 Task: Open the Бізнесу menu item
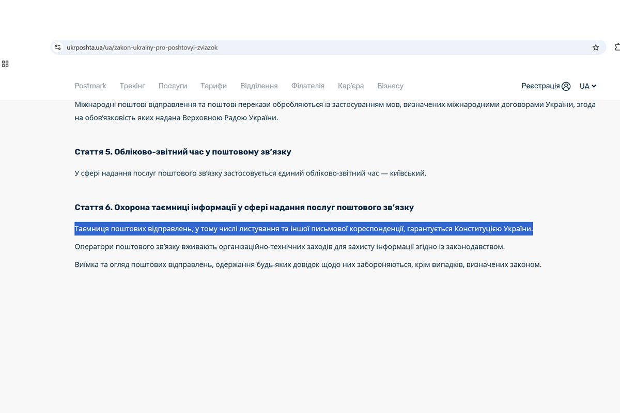pyautogui.click(x=390, y=86)
